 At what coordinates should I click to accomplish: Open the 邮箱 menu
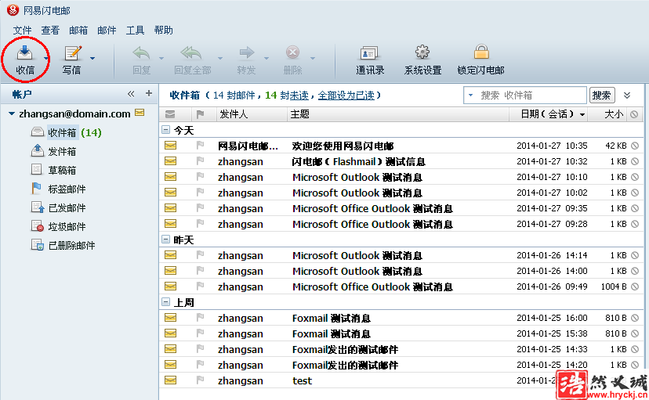tap(78, 31)
